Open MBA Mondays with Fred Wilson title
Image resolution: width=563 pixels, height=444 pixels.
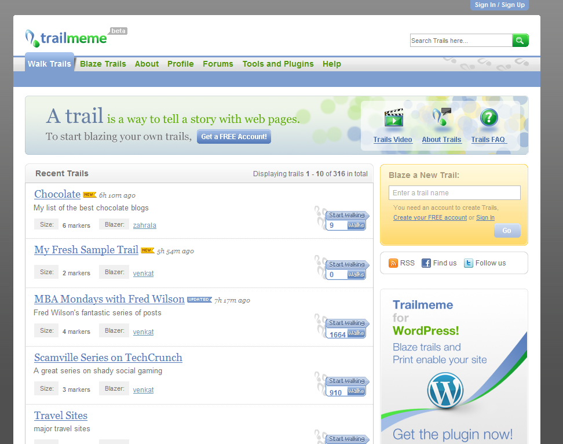click(109, 299)
